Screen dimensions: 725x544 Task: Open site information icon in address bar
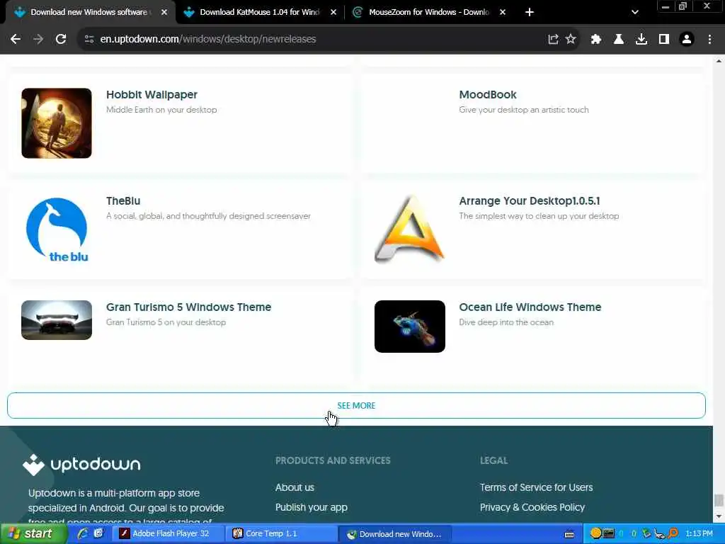pyautogui.click(x=90, y=40)
